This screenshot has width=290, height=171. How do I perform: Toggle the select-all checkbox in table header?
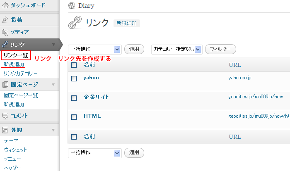[x=74, y=65]
